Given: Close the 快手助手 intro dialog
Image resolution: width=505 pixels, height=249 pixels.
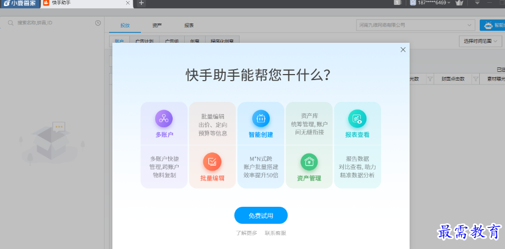Looking at the screenshot, I should click(x=403, y=49).
